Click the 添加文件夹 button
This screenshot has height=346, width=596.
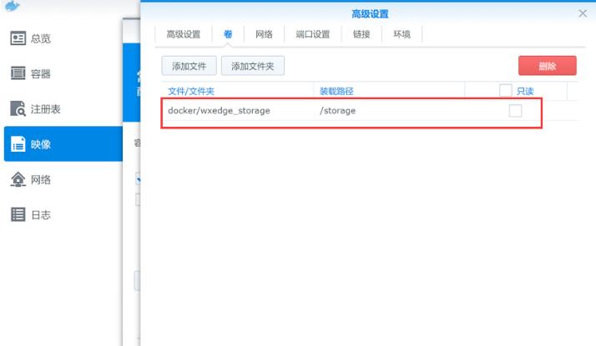(x=252, y=66)
